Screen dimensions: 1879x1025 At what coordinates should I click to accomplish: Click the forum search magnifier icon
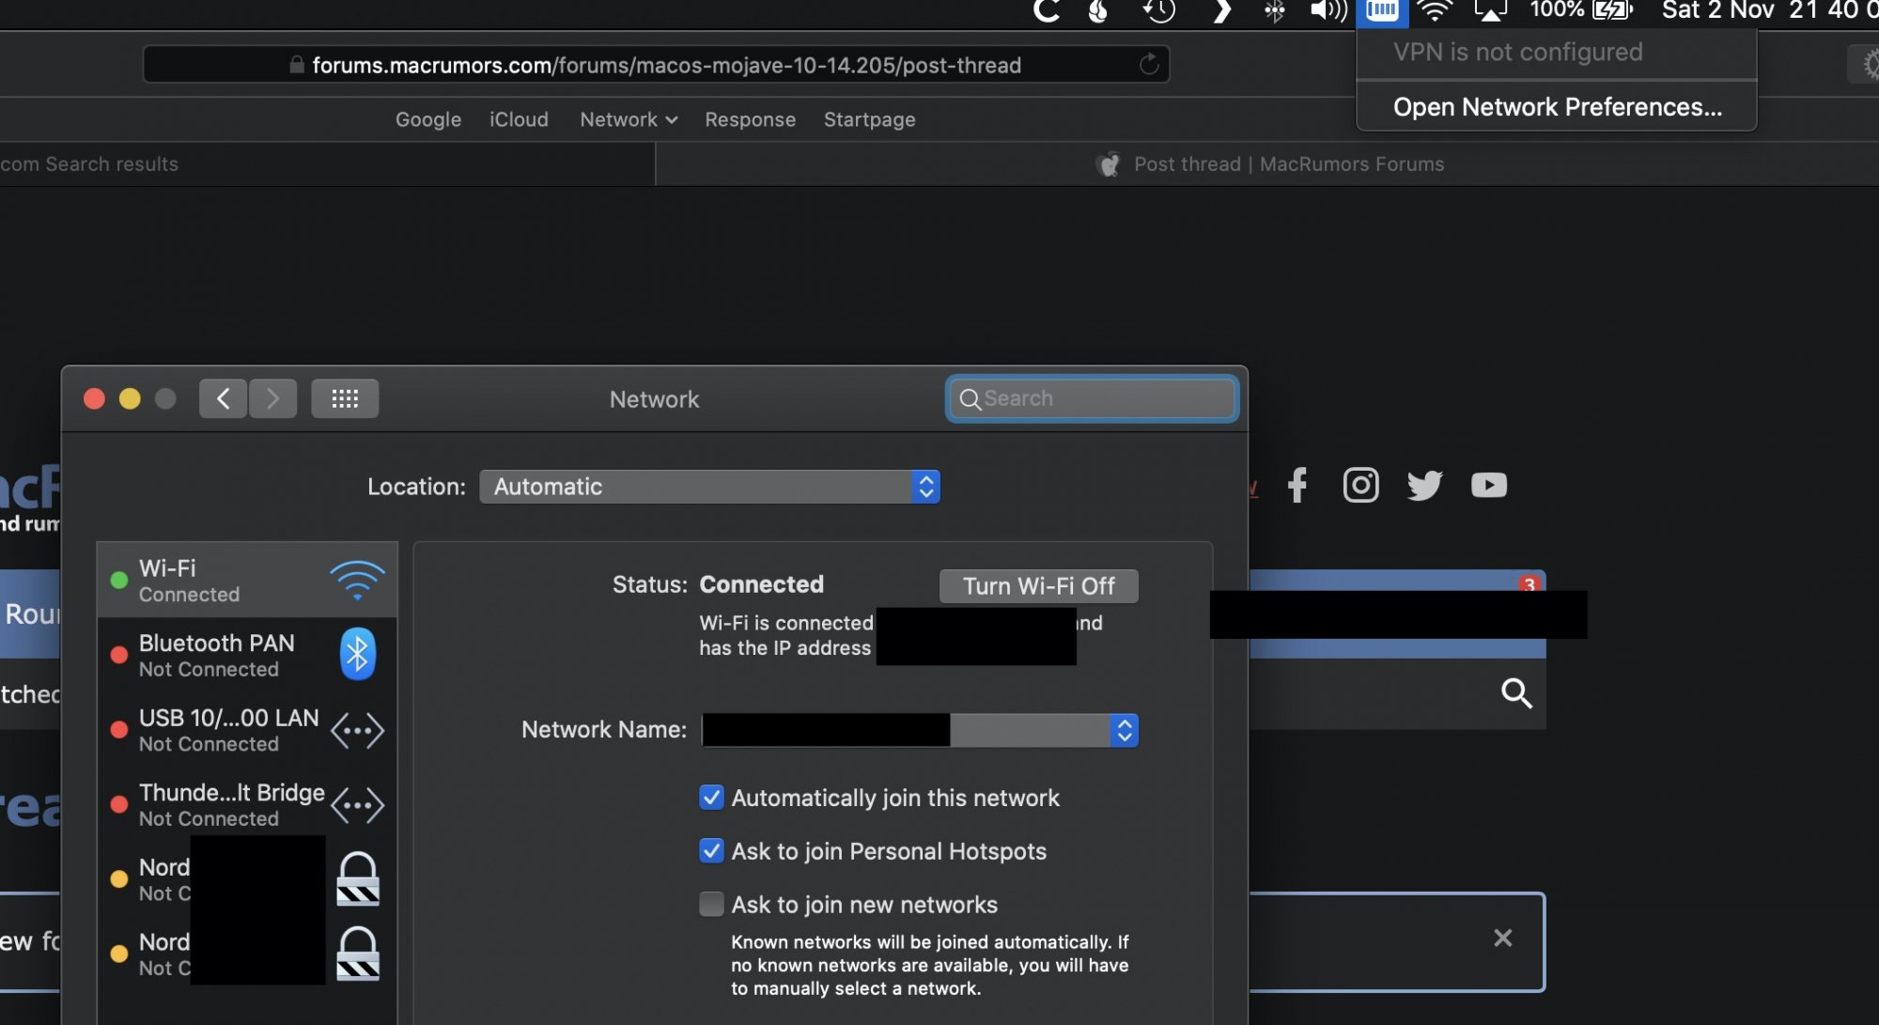click(1516, 693)
